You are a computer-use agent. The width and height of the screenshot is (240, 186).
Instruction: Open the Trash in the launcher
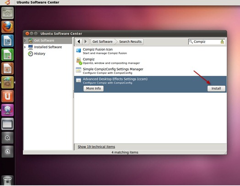pyautogui.click(x=7, y=180)
